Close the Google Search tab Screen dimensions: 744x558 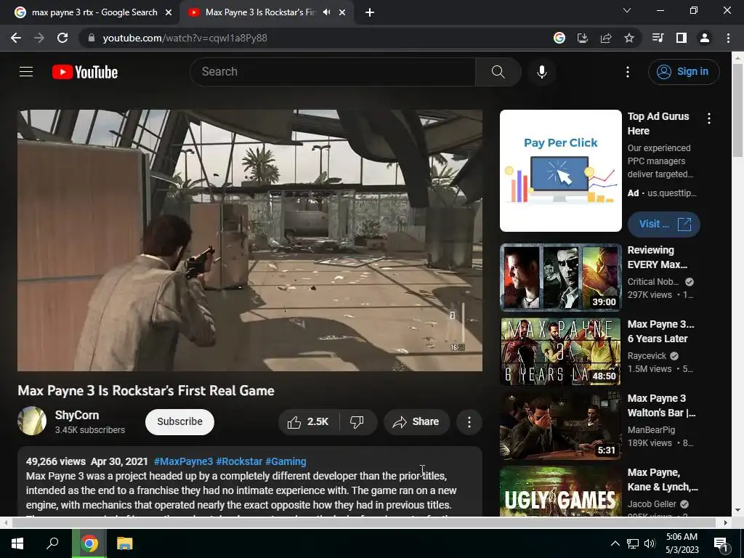point(169,13)
